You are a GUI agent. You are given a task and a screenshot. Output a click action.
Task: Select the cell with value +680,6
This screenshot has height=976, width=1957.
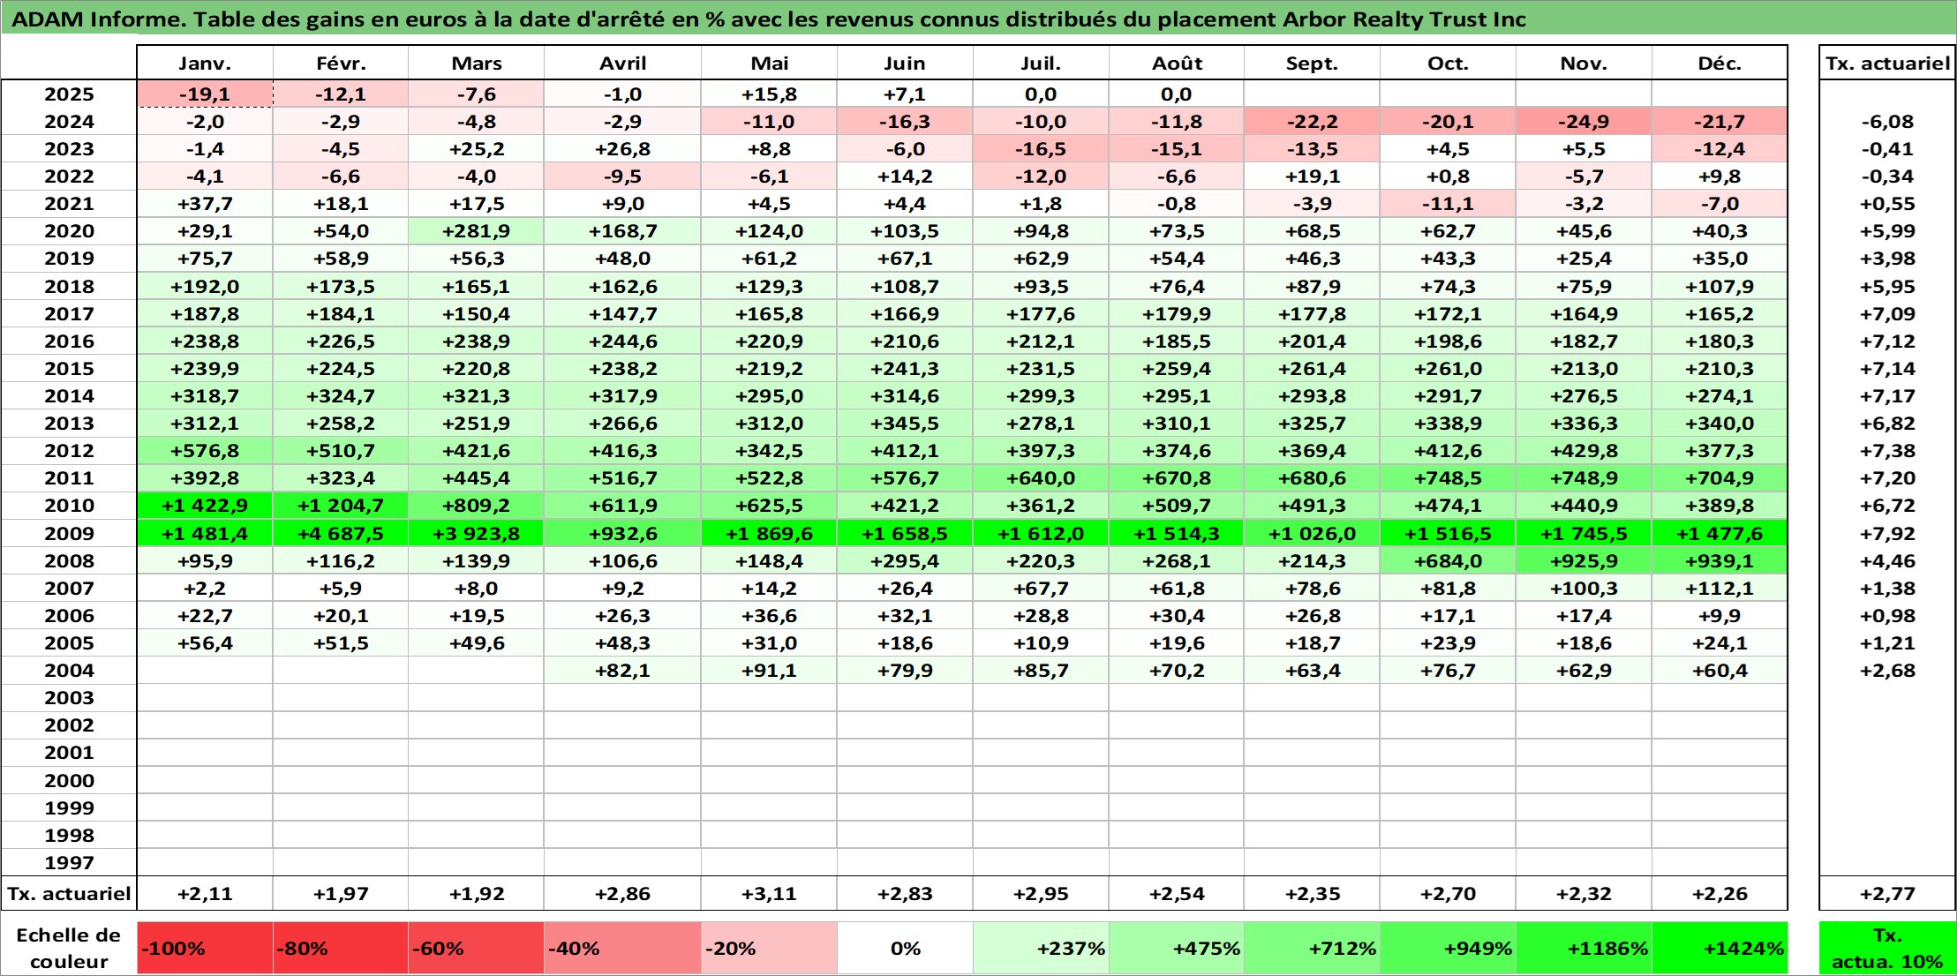pos(1312,478)
